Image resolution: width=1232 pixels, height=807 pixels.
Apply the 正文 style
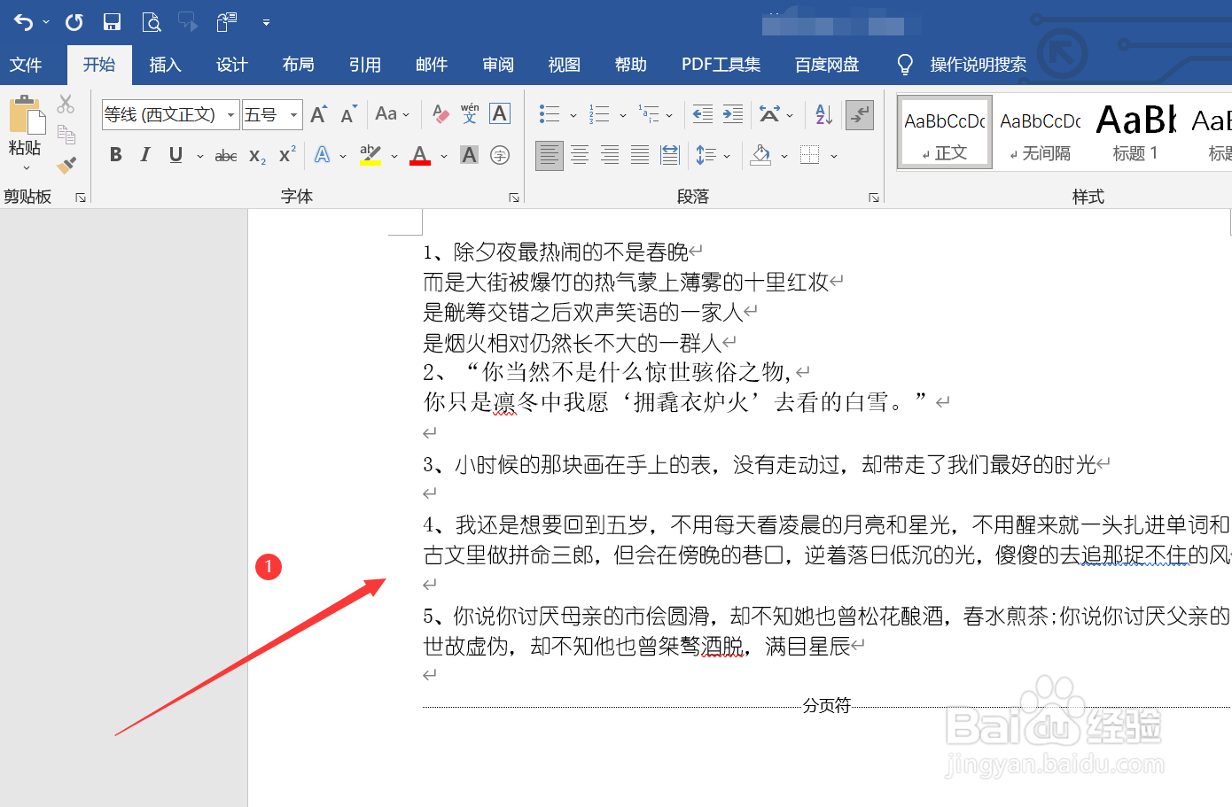[945, 132]
